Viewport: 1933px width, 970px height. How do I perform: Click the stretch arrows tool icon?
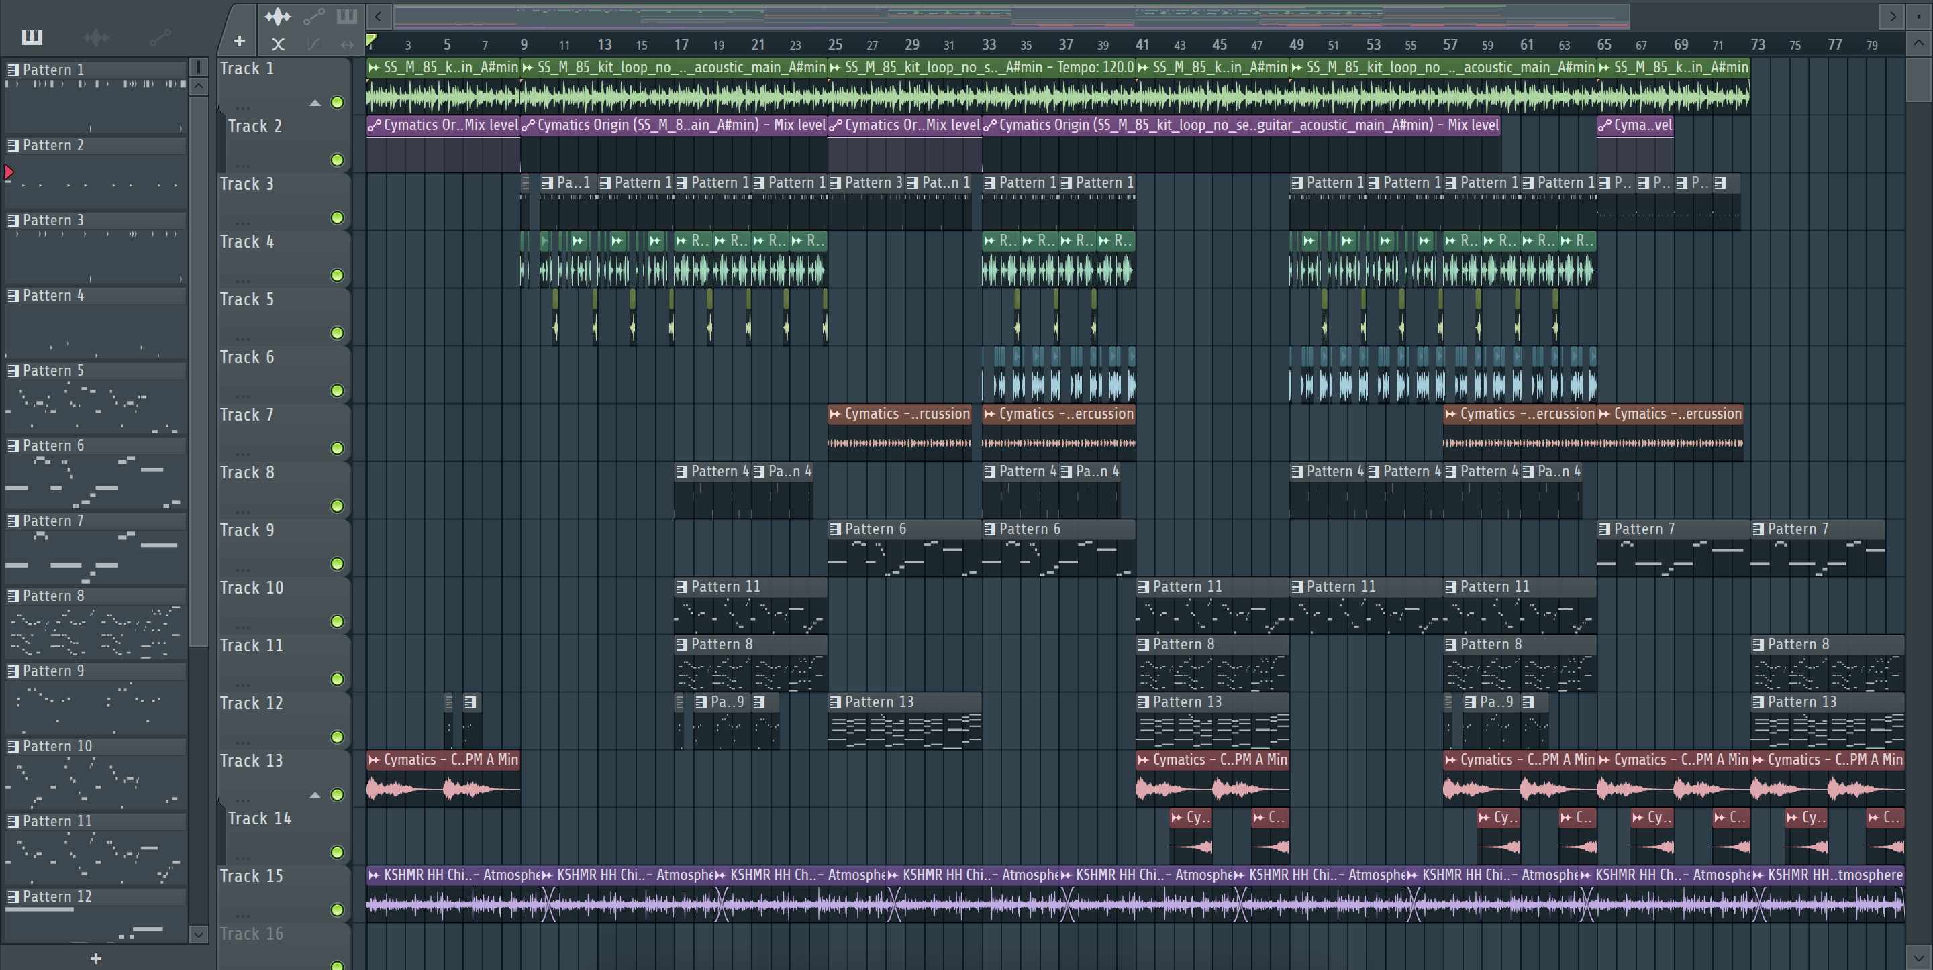347,44
